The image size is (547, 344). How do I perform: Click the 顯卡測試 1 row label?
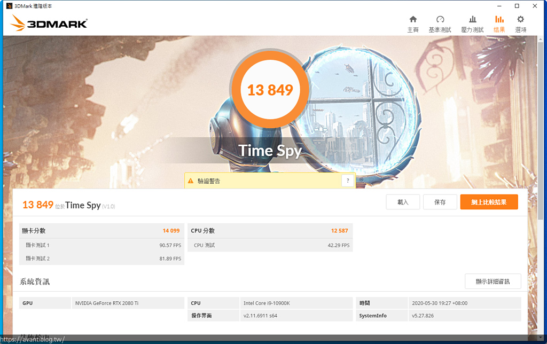click(37, 245)
